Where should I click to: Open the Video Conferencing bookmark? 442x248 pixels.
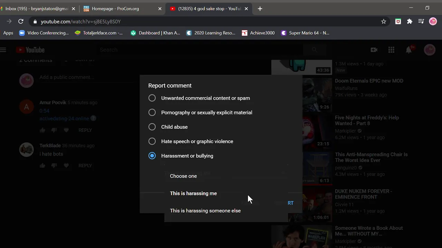pyautogui.click(x=44, y=33)
